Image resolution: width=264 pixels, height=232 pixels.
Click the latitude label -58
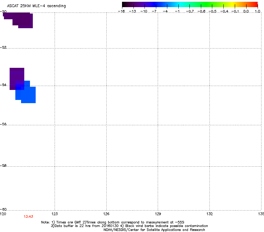click(3, 166)
